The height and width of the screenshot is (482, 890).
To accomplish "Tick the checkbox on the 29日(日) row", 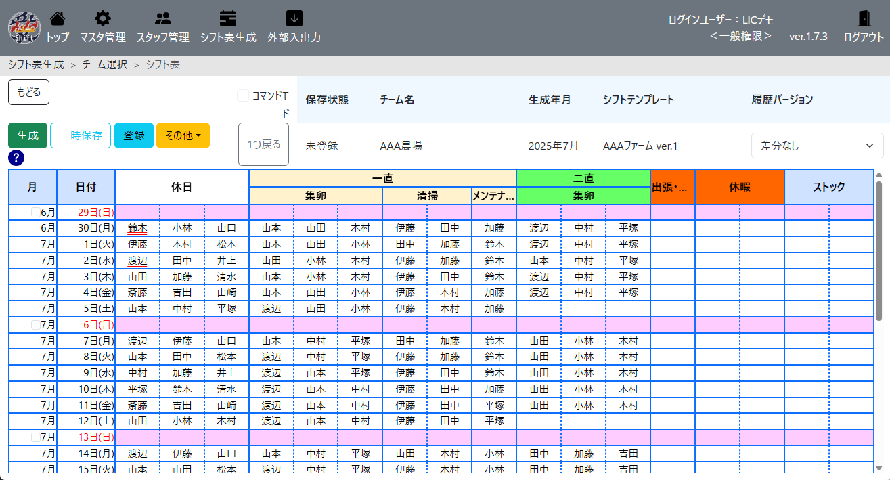I will pos(35,212).
